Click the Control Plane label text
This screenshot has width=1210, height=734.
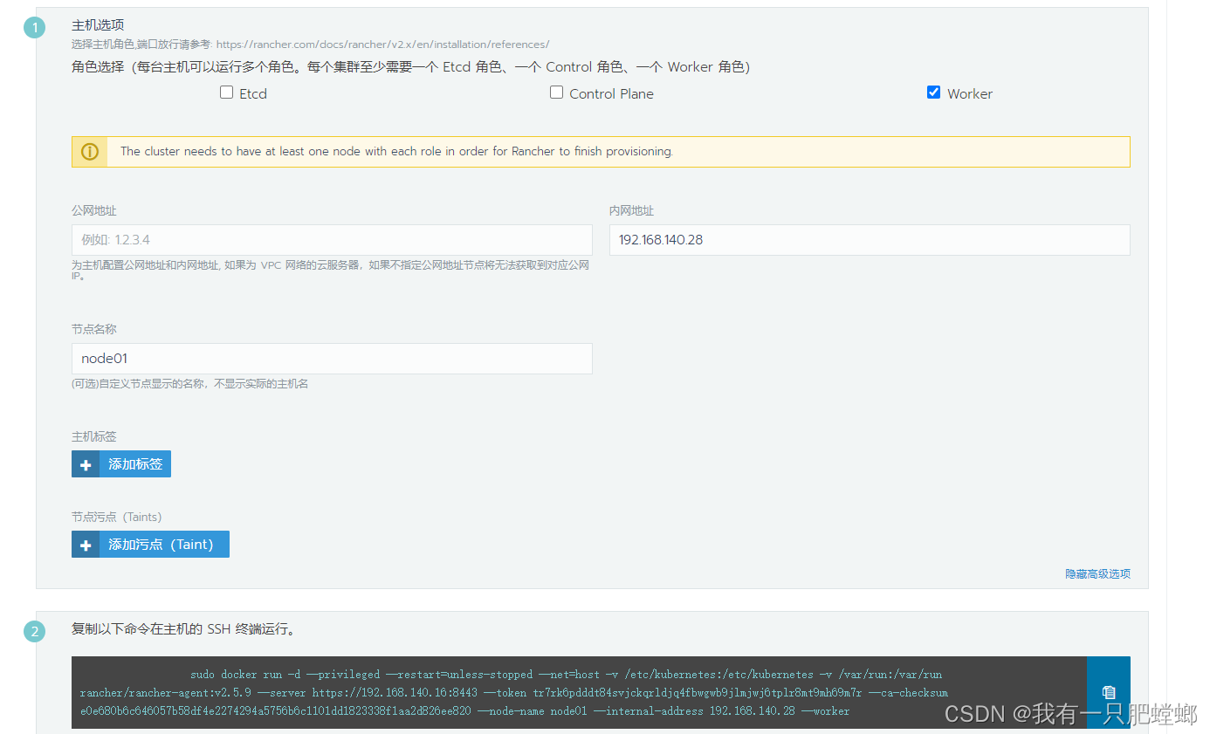[x=611, y=93]
